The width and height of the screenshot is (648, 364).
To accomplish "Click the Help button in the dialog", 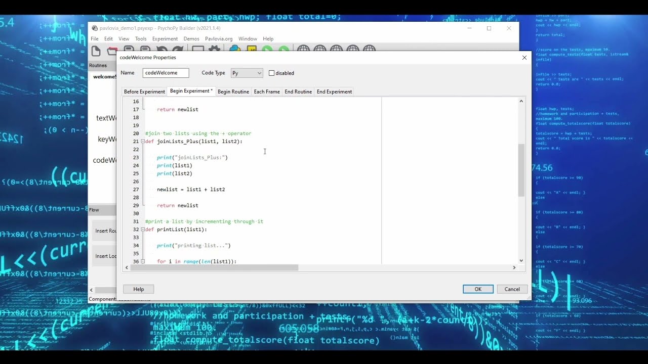I will [x=138, y=289].
